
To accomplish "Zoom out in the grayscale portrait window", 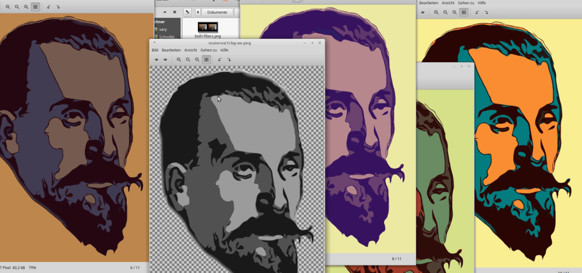I will pos(188,59).
